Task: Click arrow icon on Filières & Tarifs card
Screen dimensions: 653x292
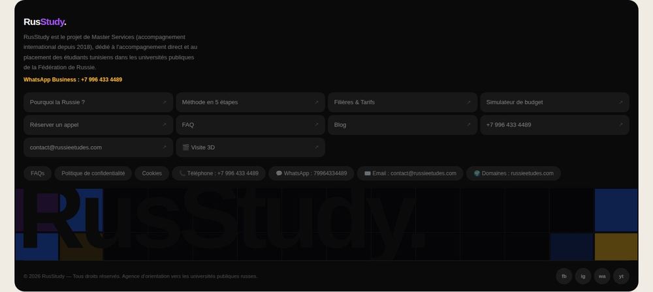Action: pyautogui.click(x=468, y=102)
